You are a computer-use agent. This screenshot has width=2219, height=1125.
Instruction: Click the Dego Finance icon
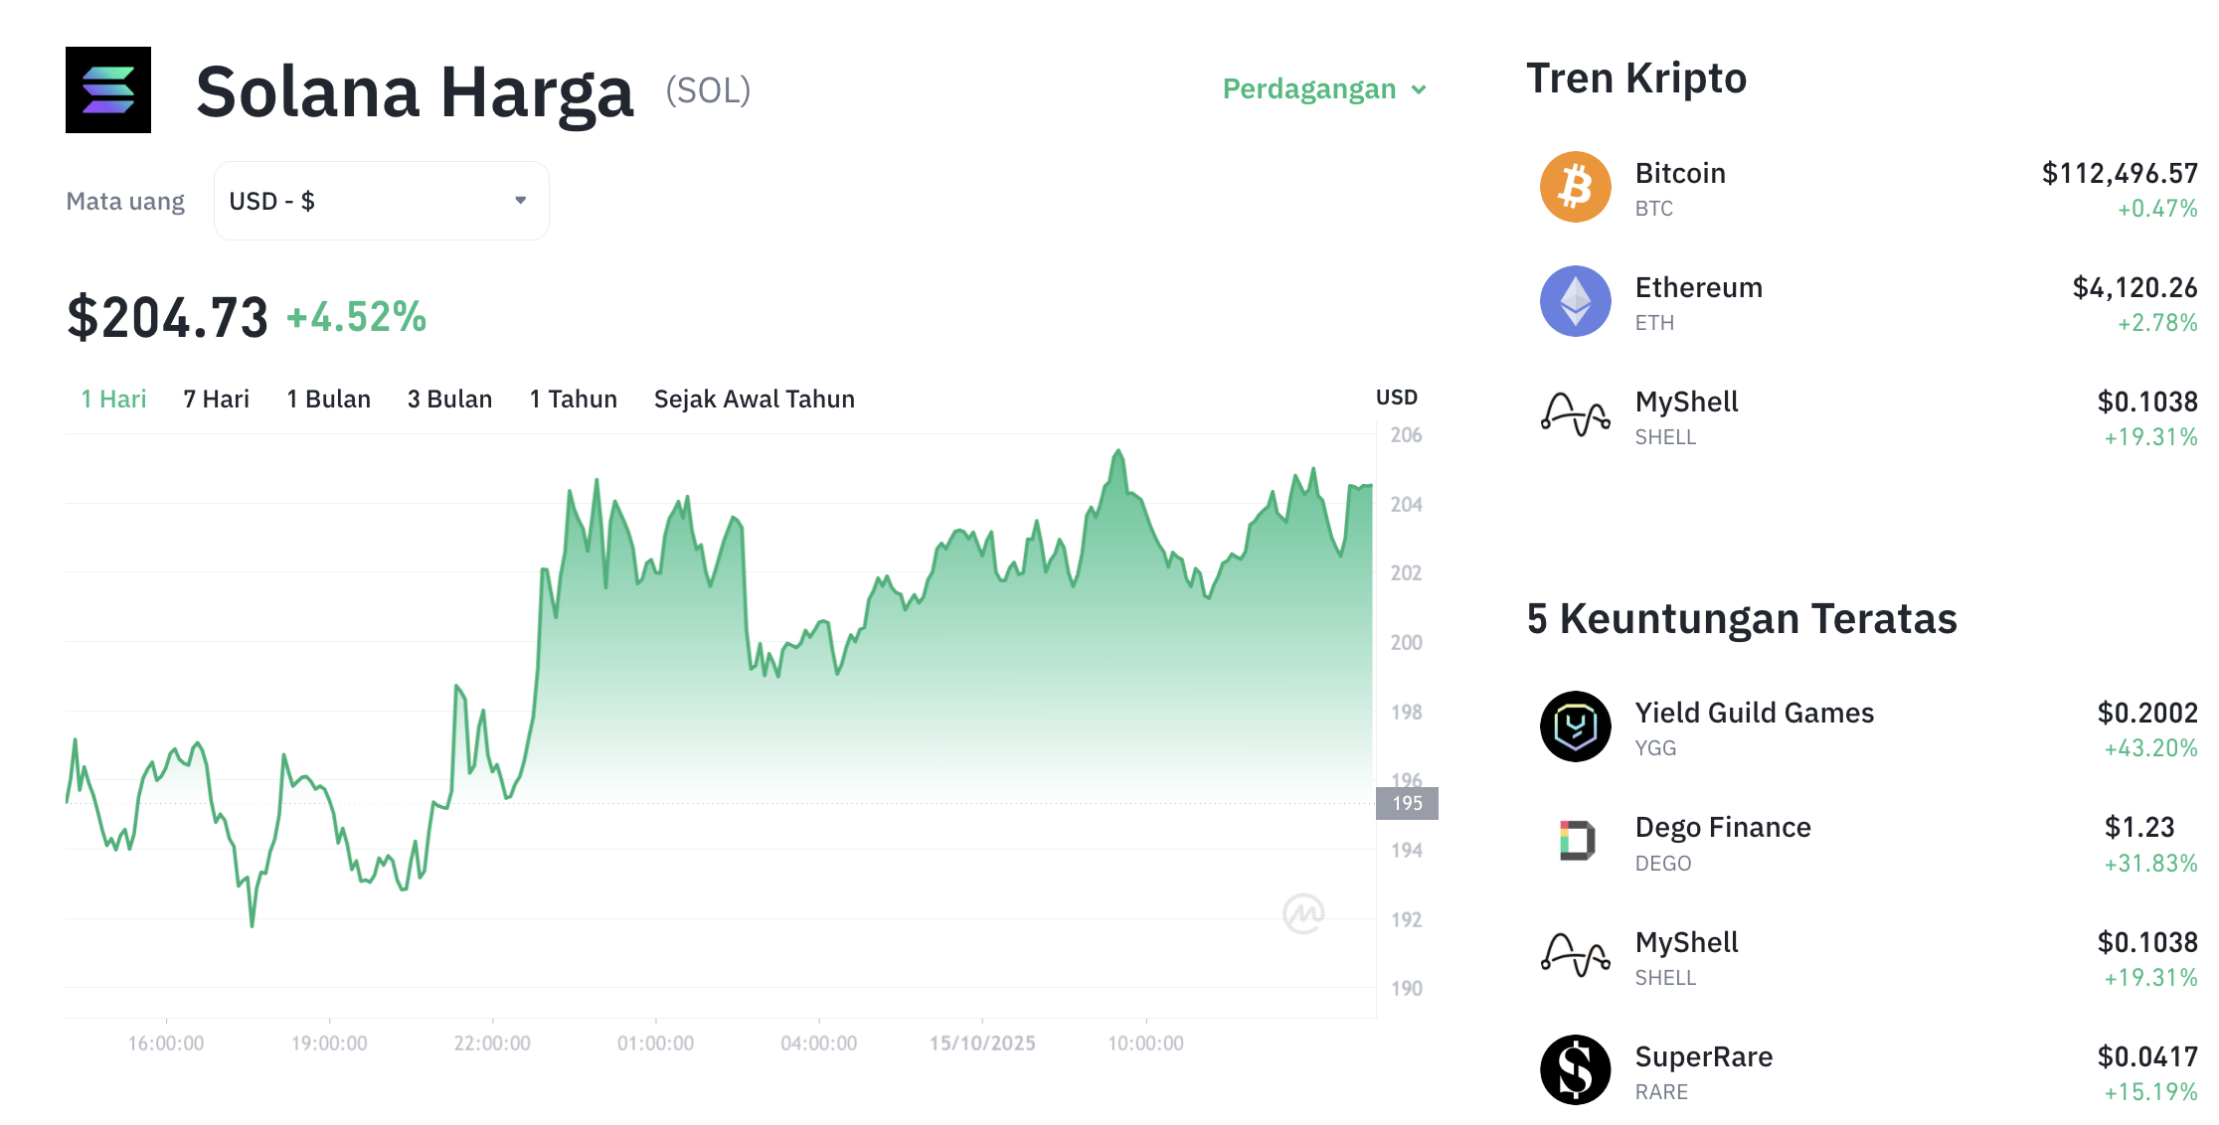click(x=1575, y=841)
